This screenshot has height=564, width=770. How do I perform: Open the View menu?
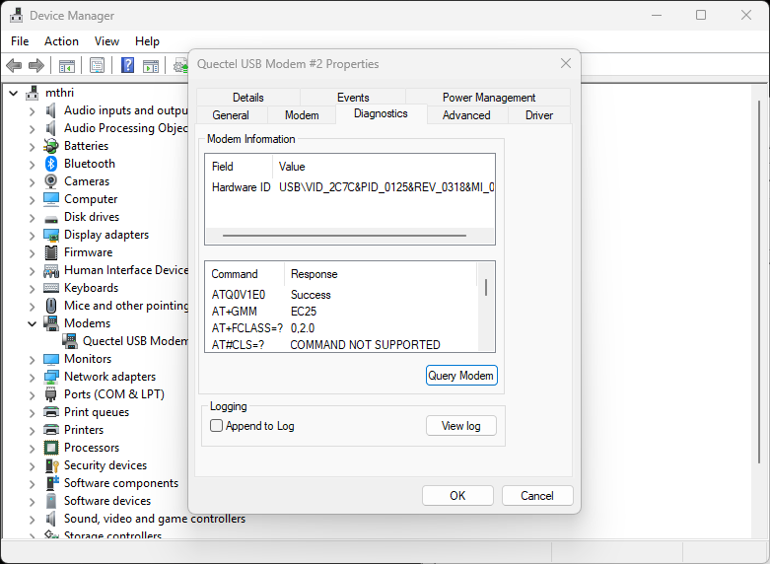point(106,41)
